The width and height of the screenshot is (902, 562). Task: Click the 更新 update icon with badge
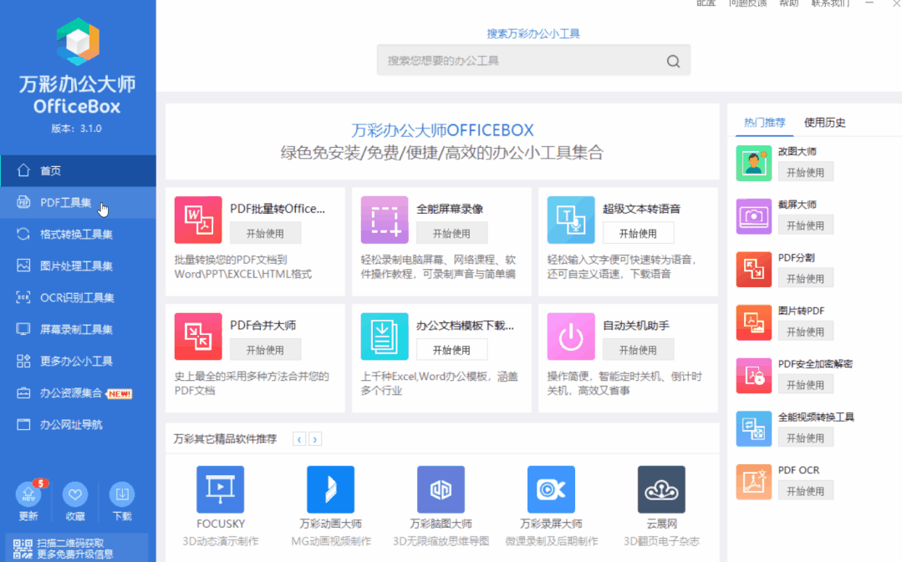28,494
